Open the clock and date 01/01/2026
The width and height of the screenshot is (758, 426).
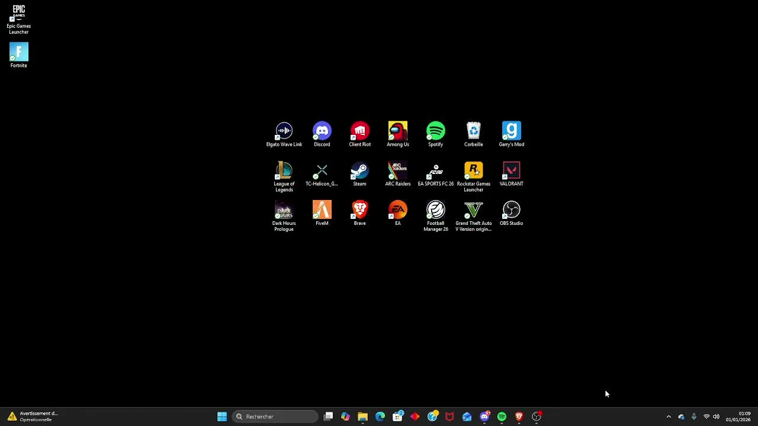point(738,417)
